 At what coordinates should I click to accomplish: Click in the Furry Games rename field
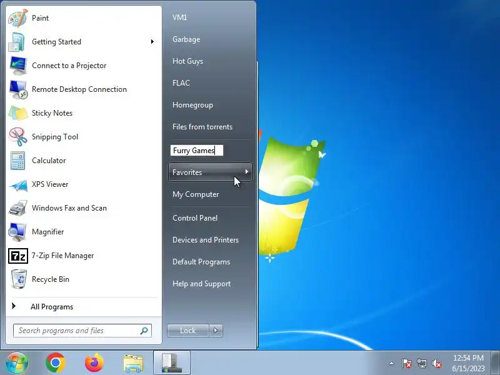click(x=197, y=151)
